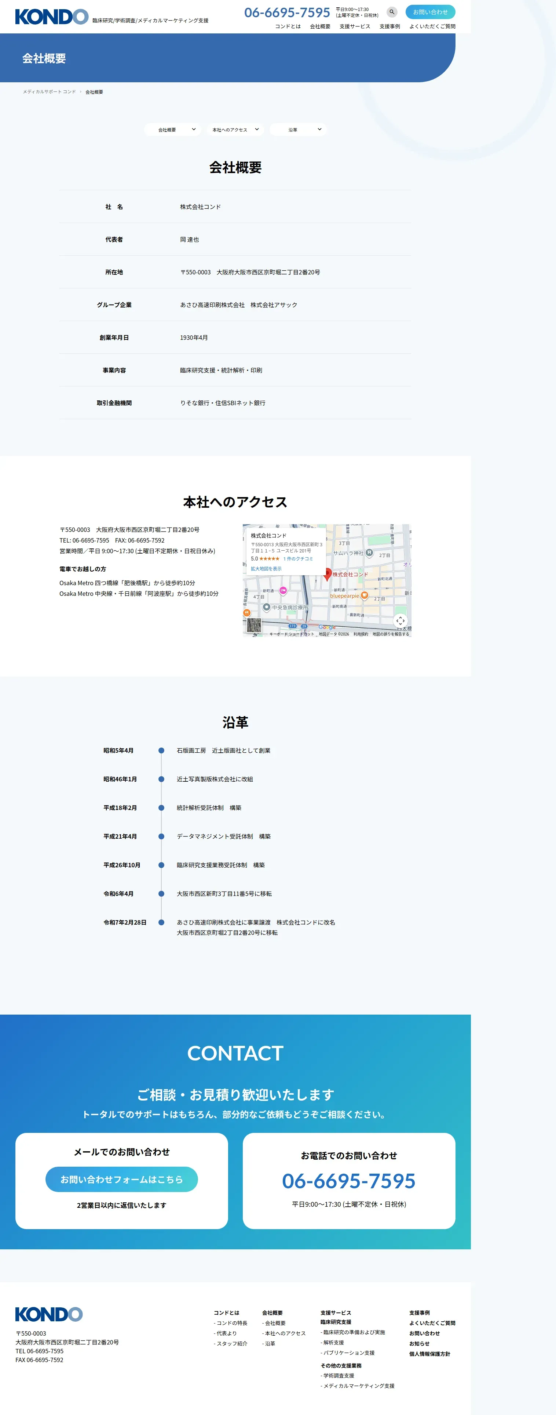Click the address 〒550-0003 in the 所在地 row
This screenshot has width=556, height=1415.
coord(250,273)
